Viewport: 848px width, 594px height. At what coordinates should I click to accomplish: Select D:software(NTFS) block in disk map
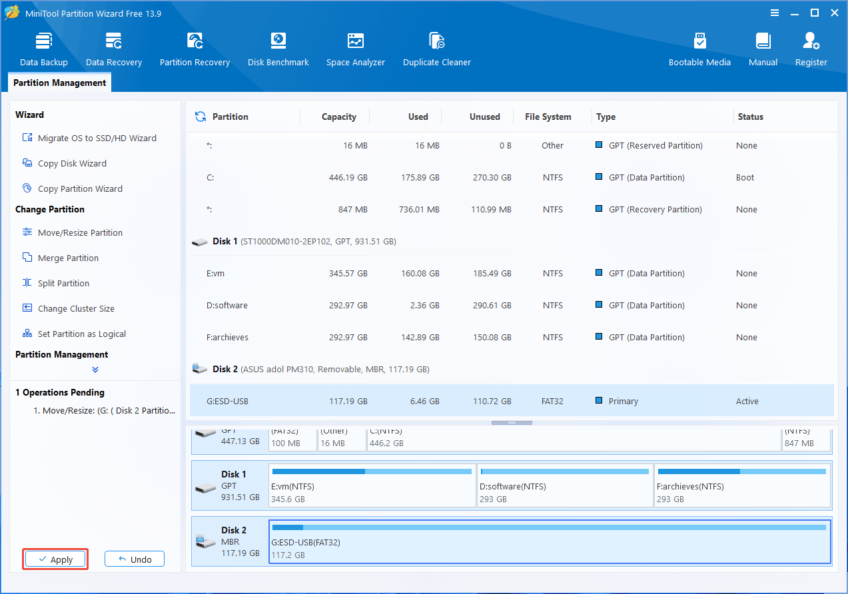click(565, 485)
